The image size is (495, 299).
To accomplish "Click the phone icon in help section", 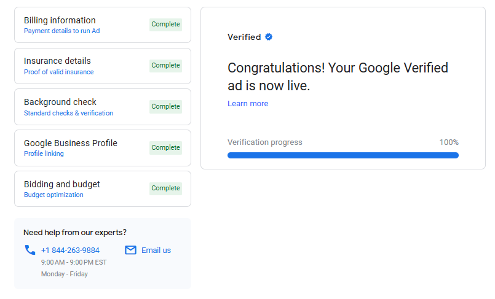I will (30, 250).
